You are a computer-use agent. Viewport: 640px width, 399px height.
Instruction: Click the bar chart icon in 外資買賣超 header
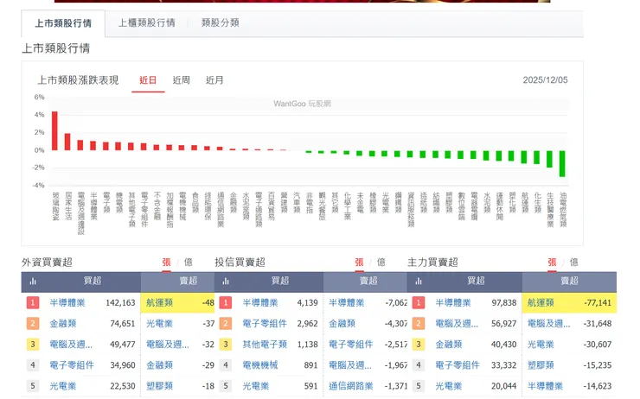pyautogui.click(x=33, y=282)
